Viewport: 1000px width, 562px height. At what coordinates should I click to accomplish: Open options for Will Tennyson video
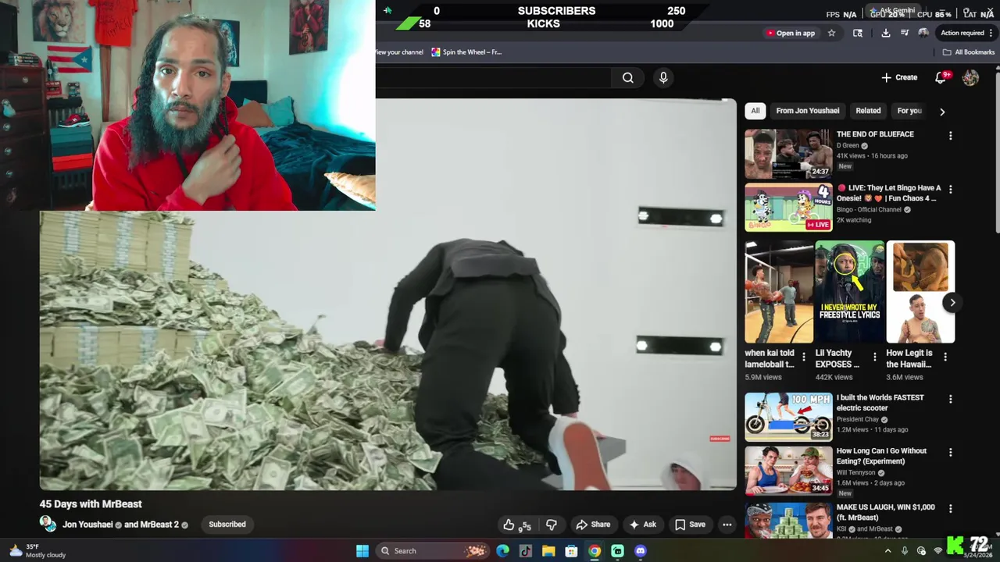pos(950,452)
